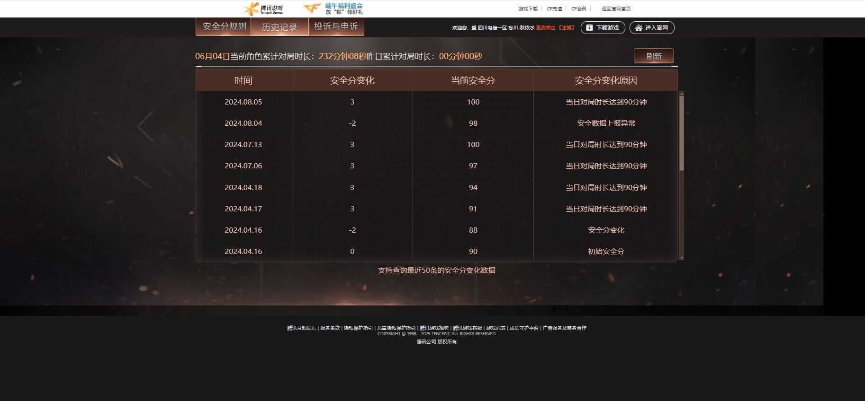Click score 97 in the 2024.07.06 row
Image resolution: width=865 pixels, height=401 pixels.
tap(473, 166)
